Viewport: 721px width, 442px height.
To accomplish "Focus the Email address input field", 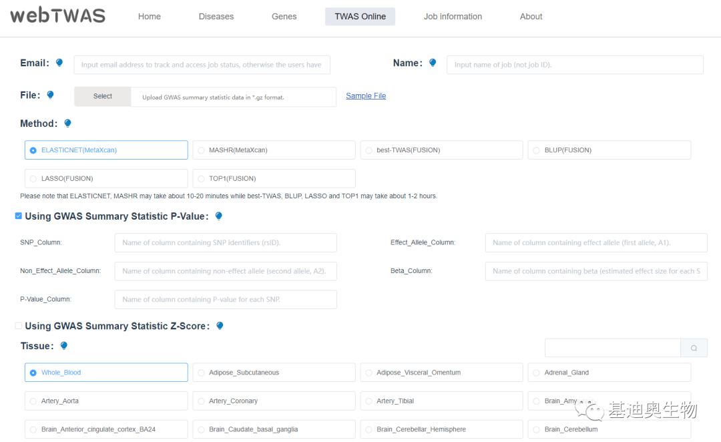I will point(202,65).
